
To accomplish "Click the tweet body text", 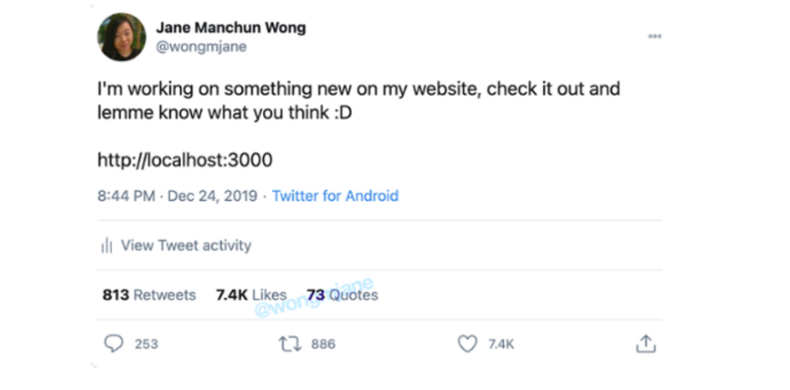I will (x=359, y=100).
